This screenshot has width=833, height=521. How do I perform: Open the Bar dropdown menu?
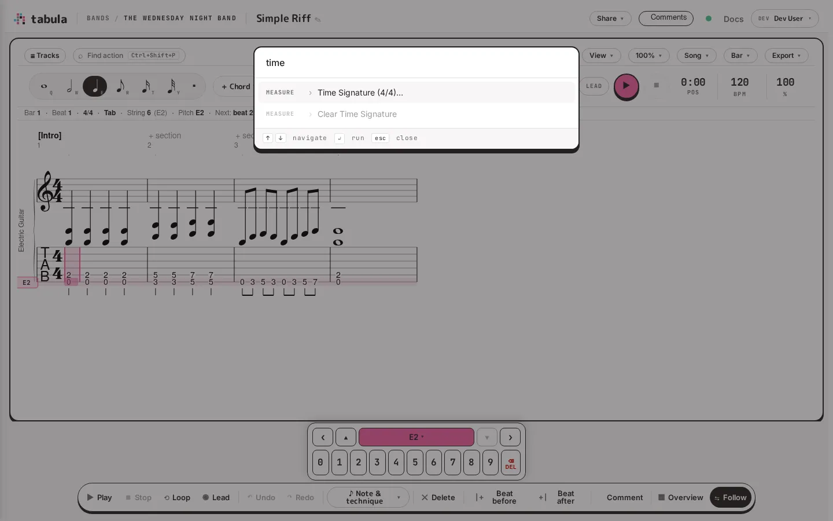(x=740, y=56)
